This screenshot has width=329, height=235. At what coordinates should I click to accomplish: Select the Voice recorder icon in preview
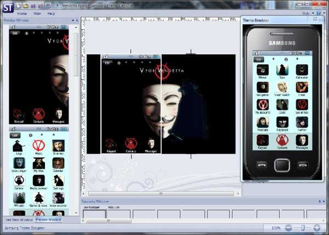(x=58, y=199)
